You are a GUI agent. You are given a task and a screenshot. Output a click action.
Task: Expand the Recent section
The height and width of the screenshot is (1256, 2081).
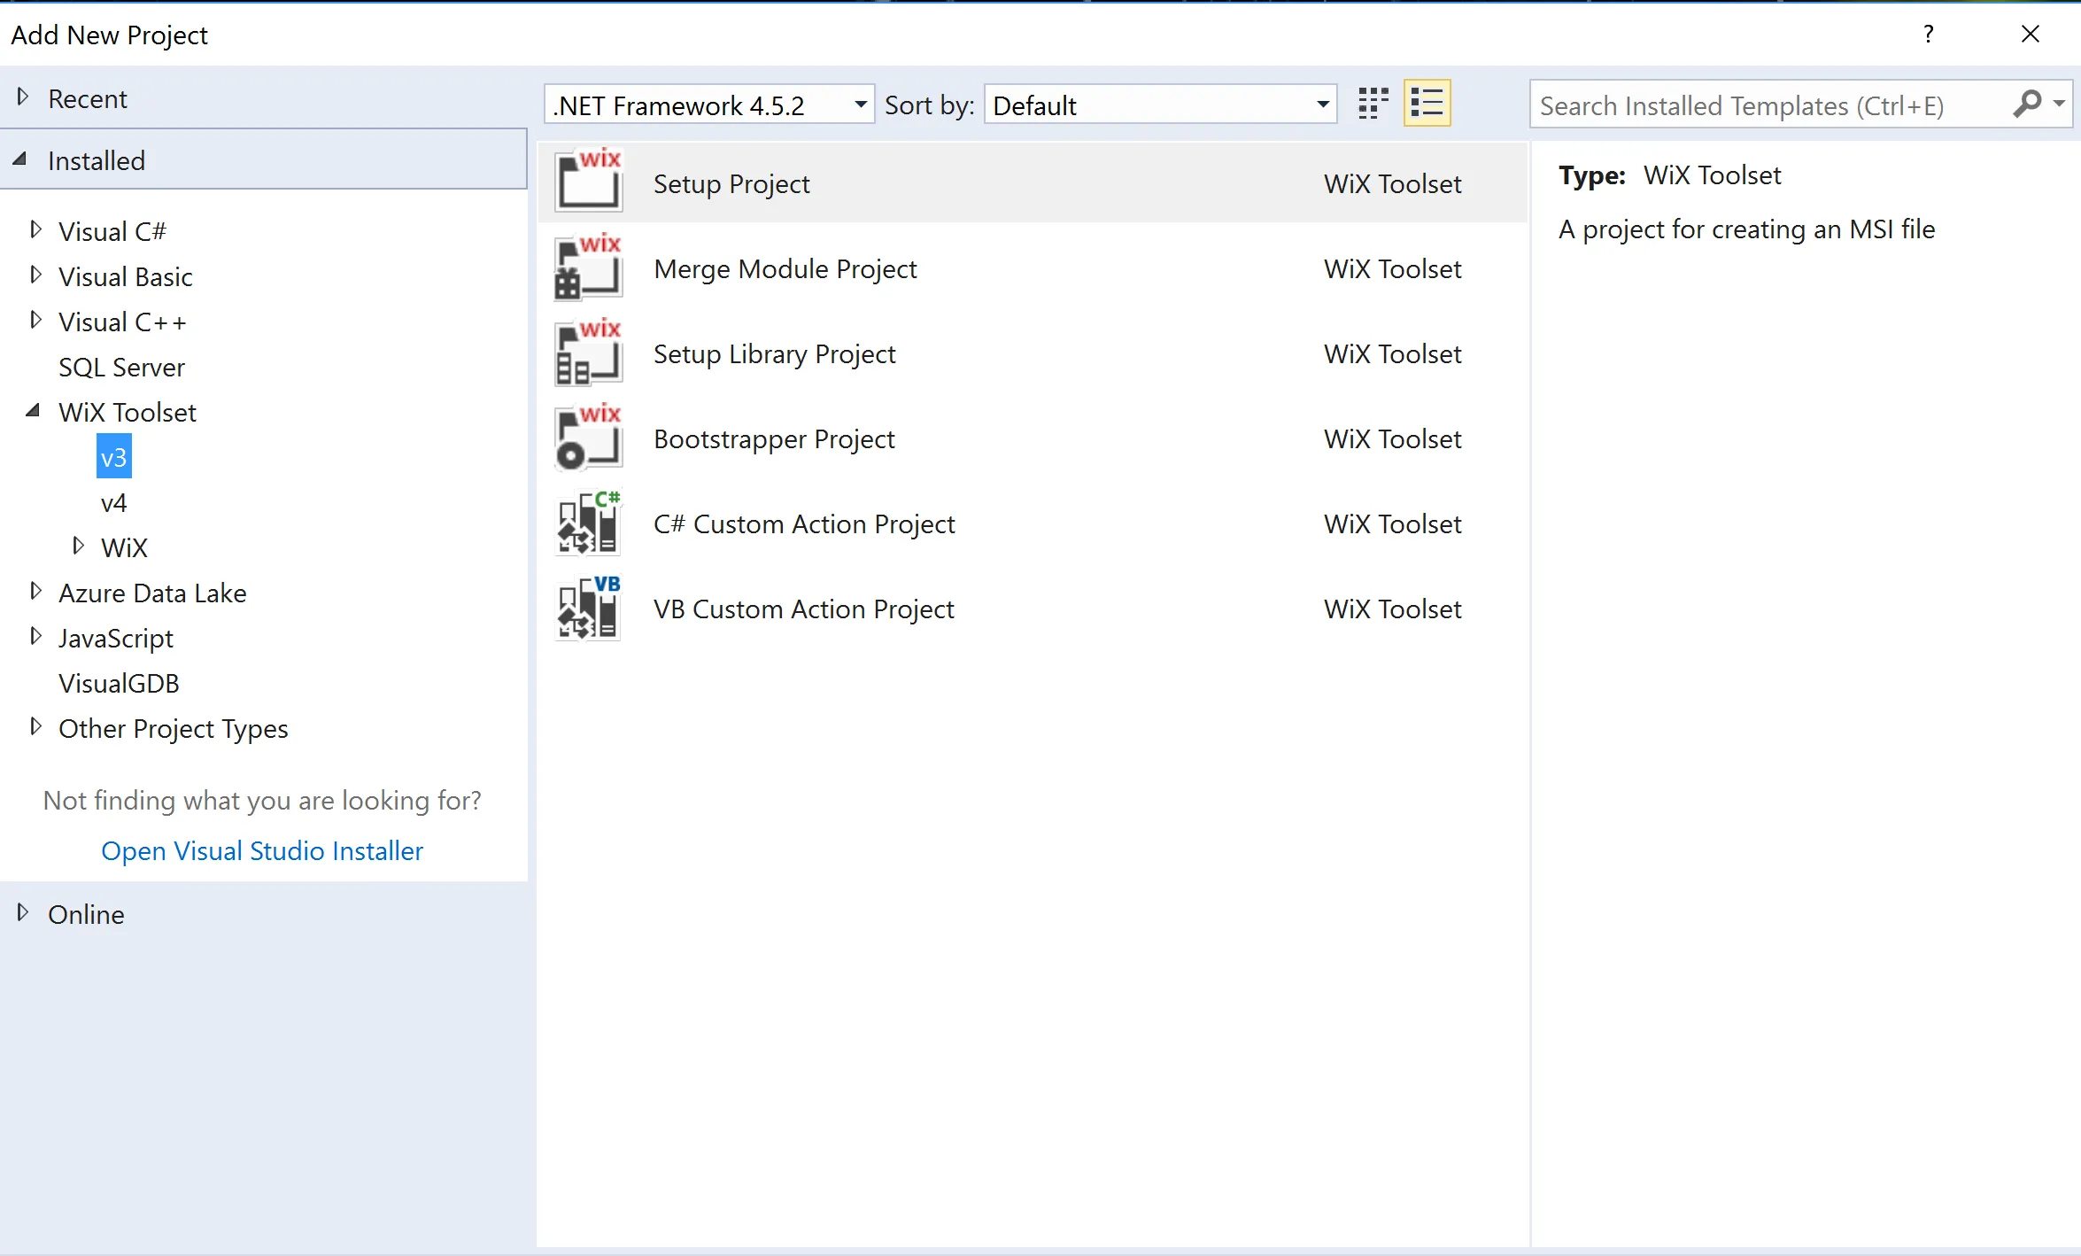23,97
